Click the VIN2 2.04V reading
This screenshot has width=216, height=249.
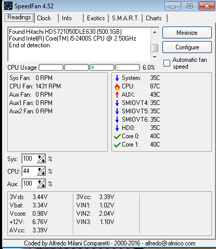tap(95, 214)
